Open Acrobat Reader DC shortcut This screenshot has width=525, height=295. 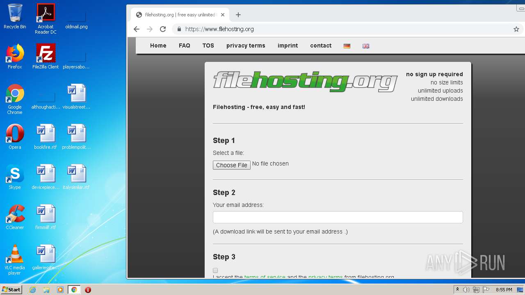[46, 19]
